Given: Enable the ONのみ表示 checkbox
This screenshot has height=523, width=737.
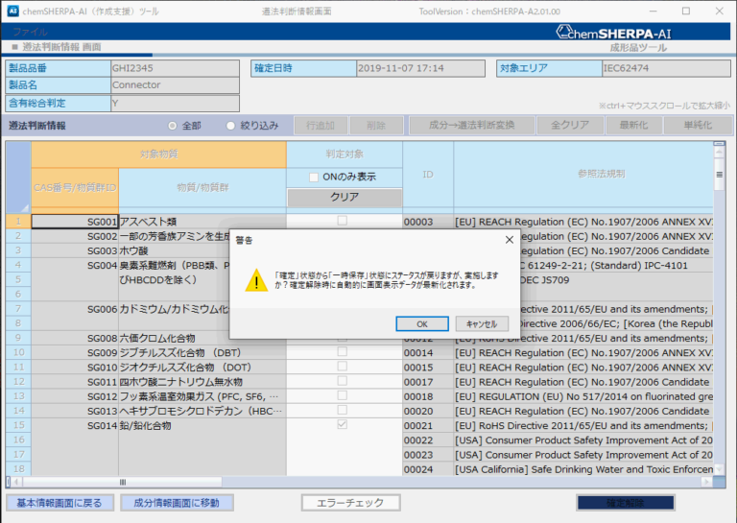Looking at the screenshot, I should tap(314, 177).
